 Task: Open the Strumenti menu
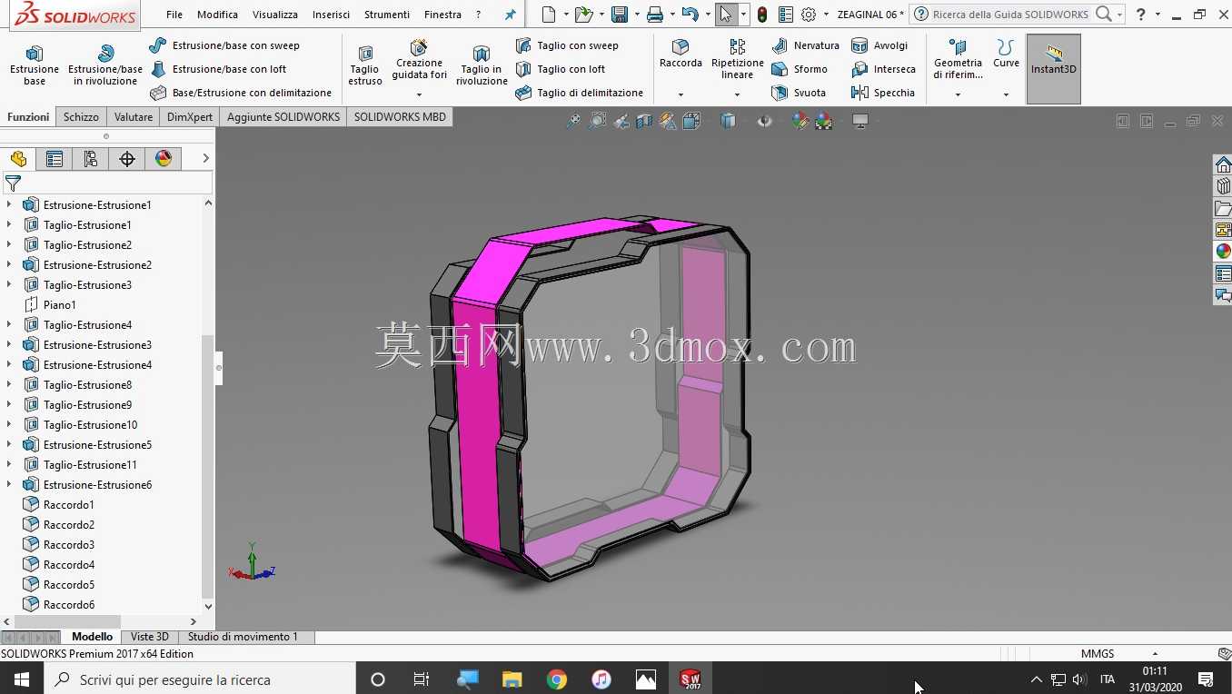[x=387, y=15]
